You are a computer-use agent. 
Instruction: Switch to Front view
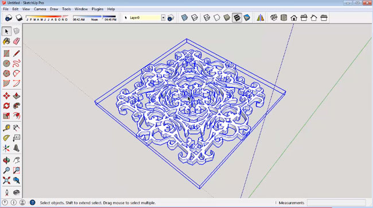pos(294,18)
